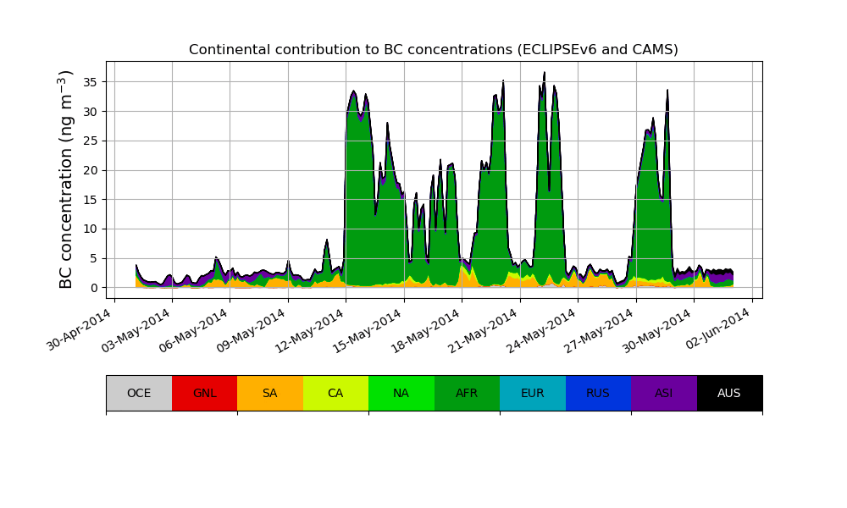Select the y-axis tick value 15
This screenshot has height=508, width=847.
[x=91, y=200]
